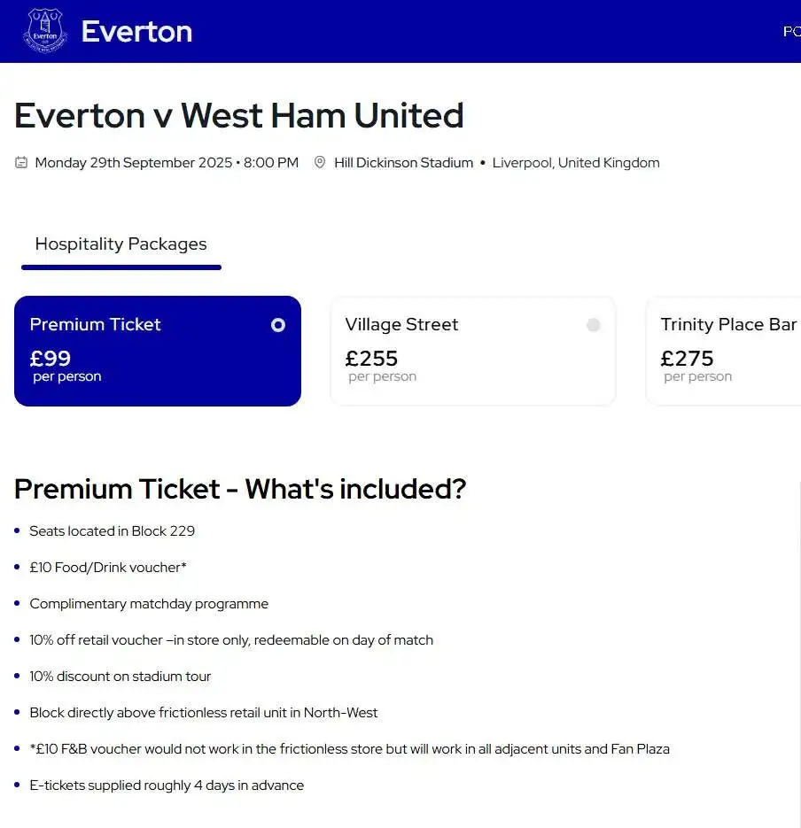Click the Hill Dickinson Stadium venue text
The image size is (801, 828).
[403, 163]
